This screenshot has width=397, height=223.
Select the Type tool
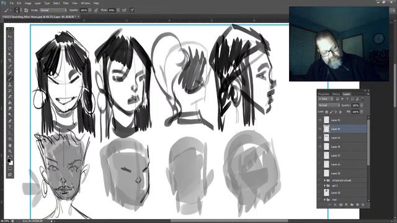click(10, 128)
